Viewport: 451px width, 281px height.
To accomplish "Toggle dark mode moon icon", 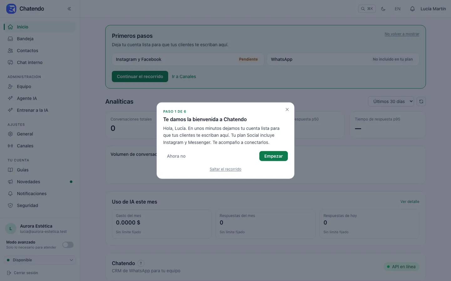I will [x=383, y=9].
